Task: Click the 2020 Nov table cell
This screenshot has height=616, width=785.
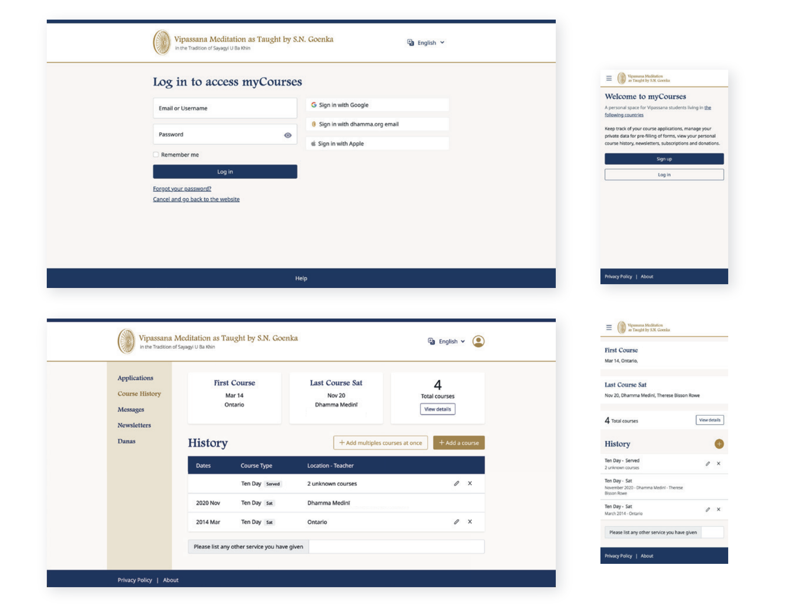Action: pyautogui.click(x=208, y=503)
